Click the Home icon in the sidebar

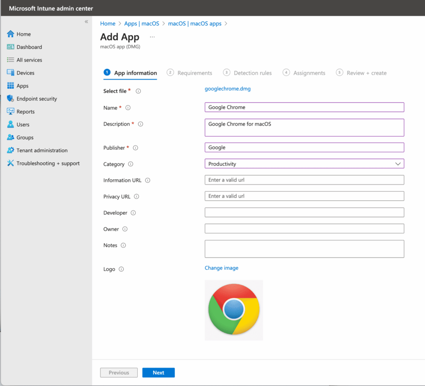click(11, 34)
